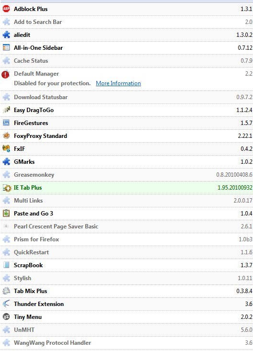253x351 pixels.
Task: Click Multi Links version 2.0.0.17
Action: coord(243,201)
